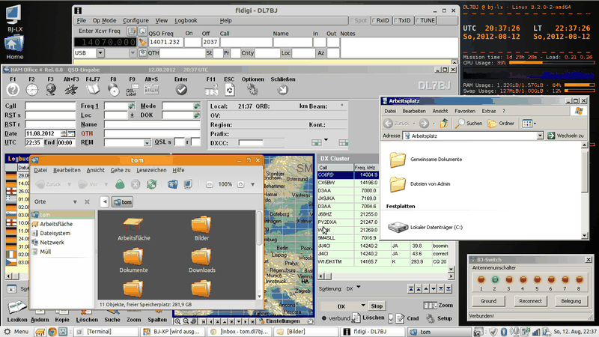The image size is (599, 337).
Task: Select antenna 3 in BJ-Switch
Action: coord(509,279)
